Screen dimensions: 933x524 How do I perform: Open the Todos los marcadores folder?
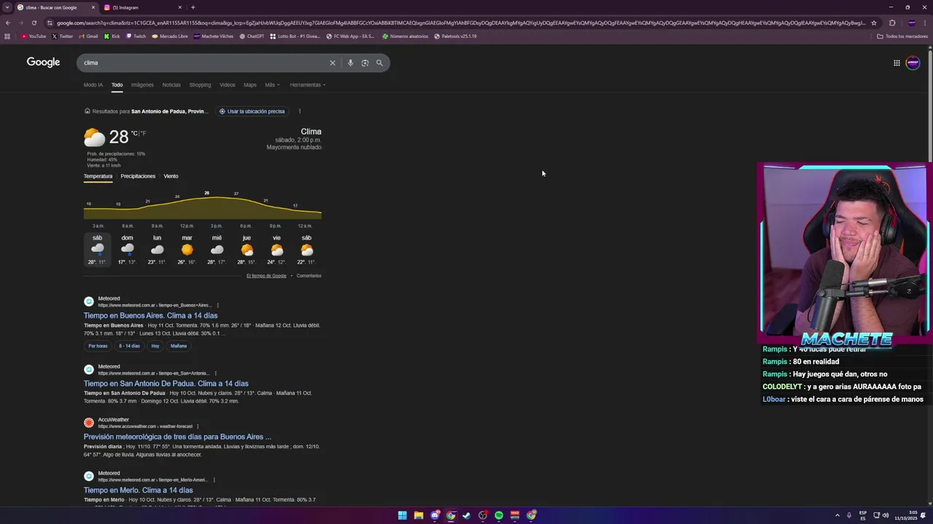point(902,36)
